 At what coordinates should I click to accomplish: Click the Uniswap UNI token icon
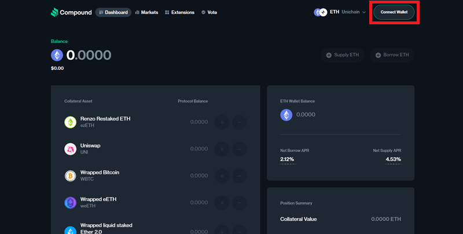point(70,149)
